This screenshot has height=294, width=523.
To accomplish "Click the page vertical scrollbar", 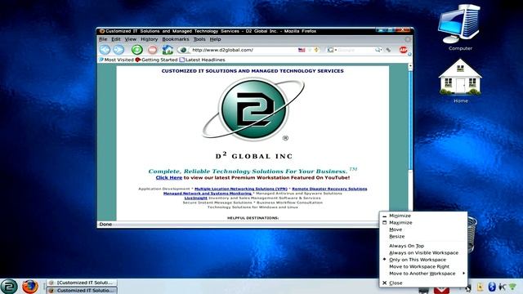I will (x=410, y=141).
